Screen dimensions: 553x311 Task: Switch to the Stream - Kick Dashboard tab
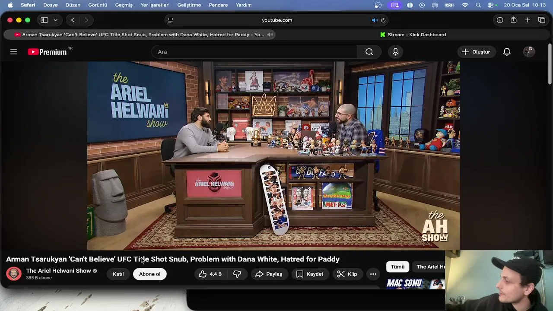(413, 35)
